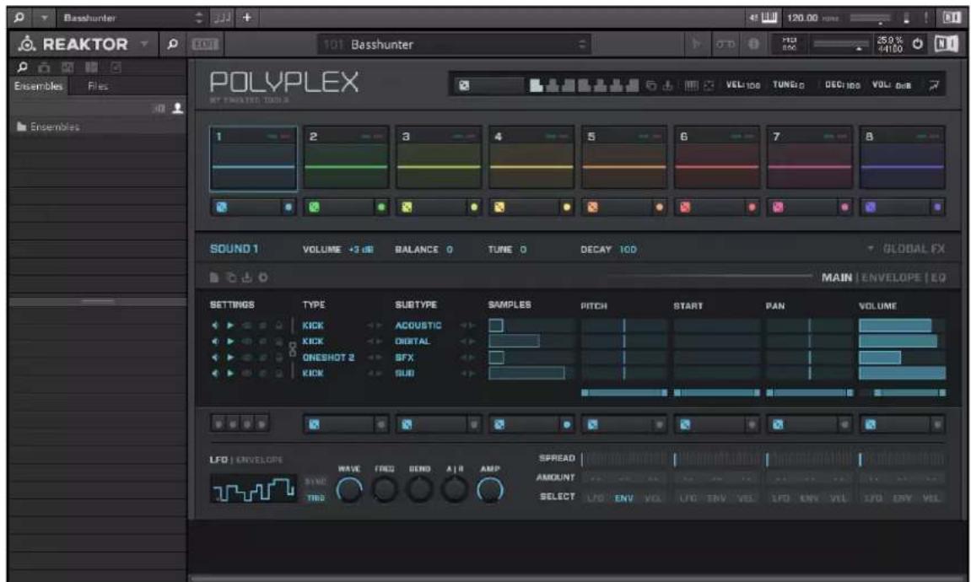Change the type of the first KICK layer
Image resolution: width=971 pixels, height=582 pixels.
[375, 326]
